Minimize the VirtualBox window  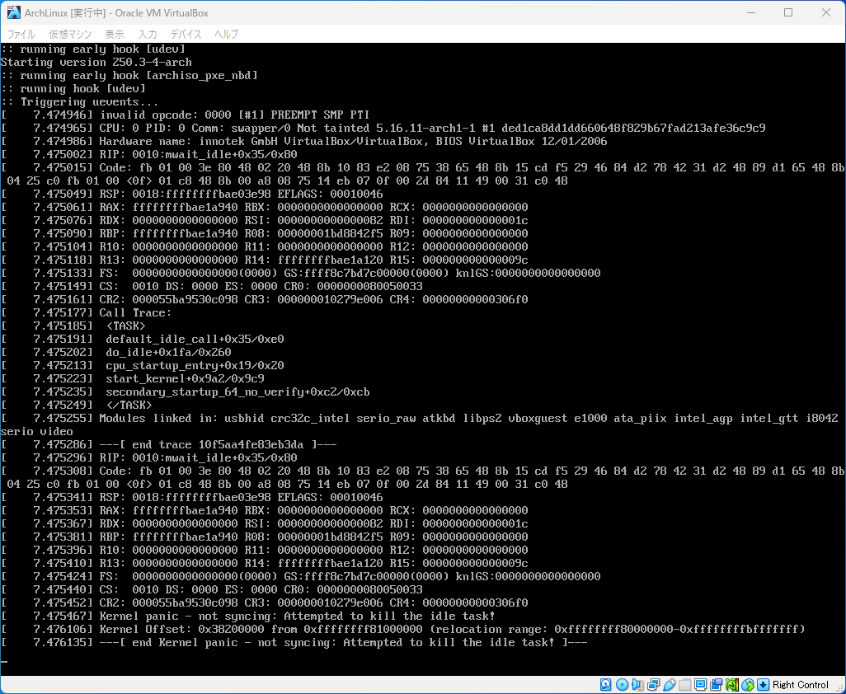750,12
